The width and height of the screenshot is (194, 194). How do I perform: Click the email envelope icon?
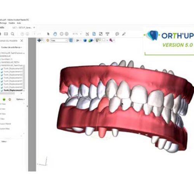click(6, 34)
